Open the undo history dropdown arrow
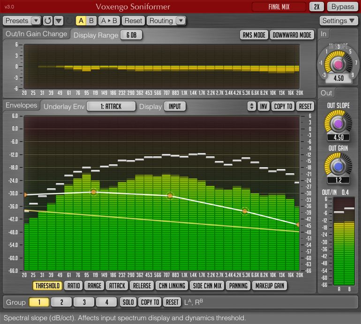 pos(59,21)
